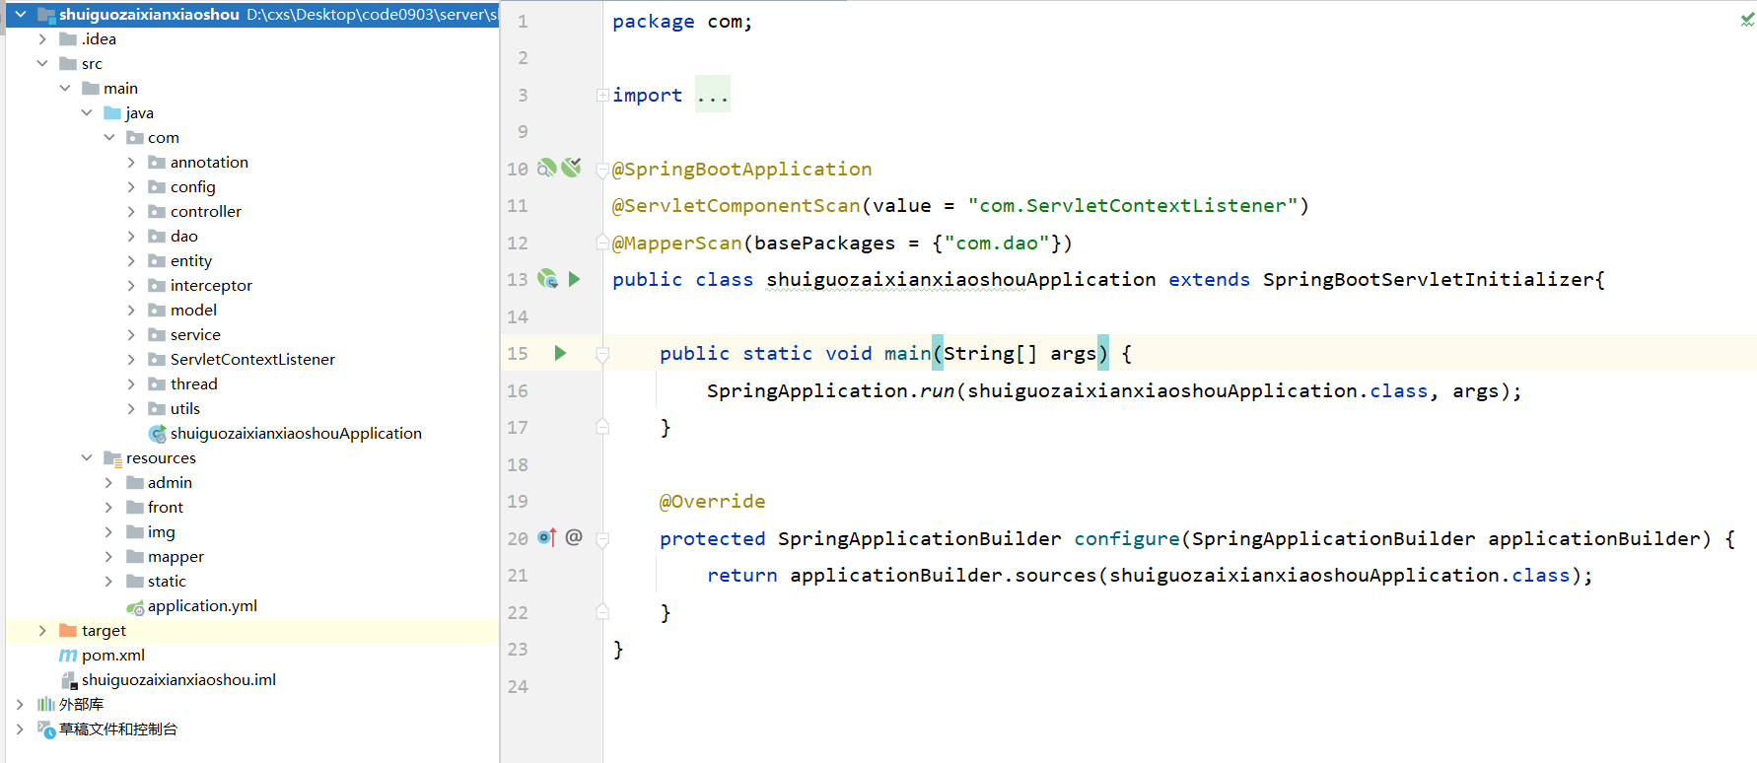The width and height of the screenshot is (1757, 763).
Task: Click the orange target folder icon
Action: coord(68,630)
